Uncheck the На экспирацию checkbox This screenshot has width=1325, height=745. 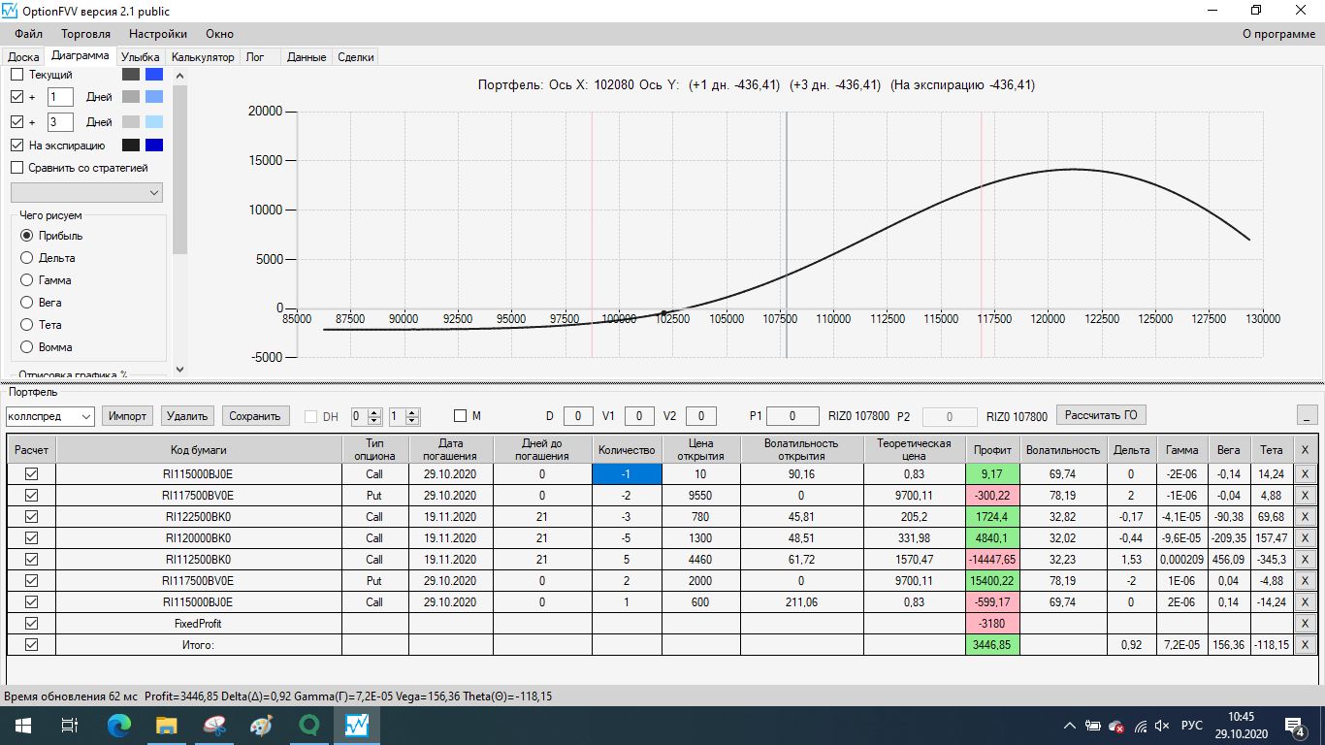[16, 146]
